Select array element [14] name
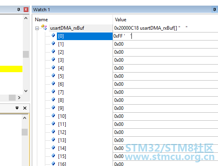 (62, 148)
